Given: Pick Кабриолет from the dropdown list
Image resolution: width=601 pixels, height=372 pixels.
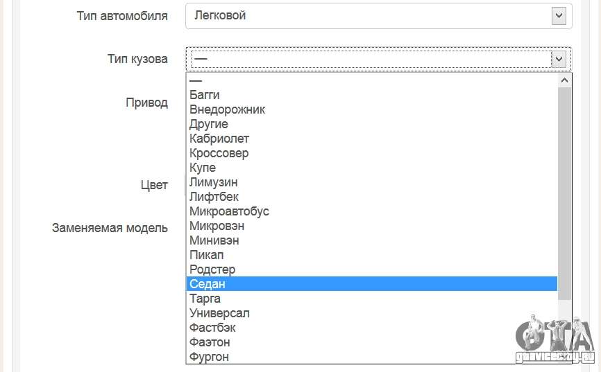Looking at the screenshot, I should [371, 139].
